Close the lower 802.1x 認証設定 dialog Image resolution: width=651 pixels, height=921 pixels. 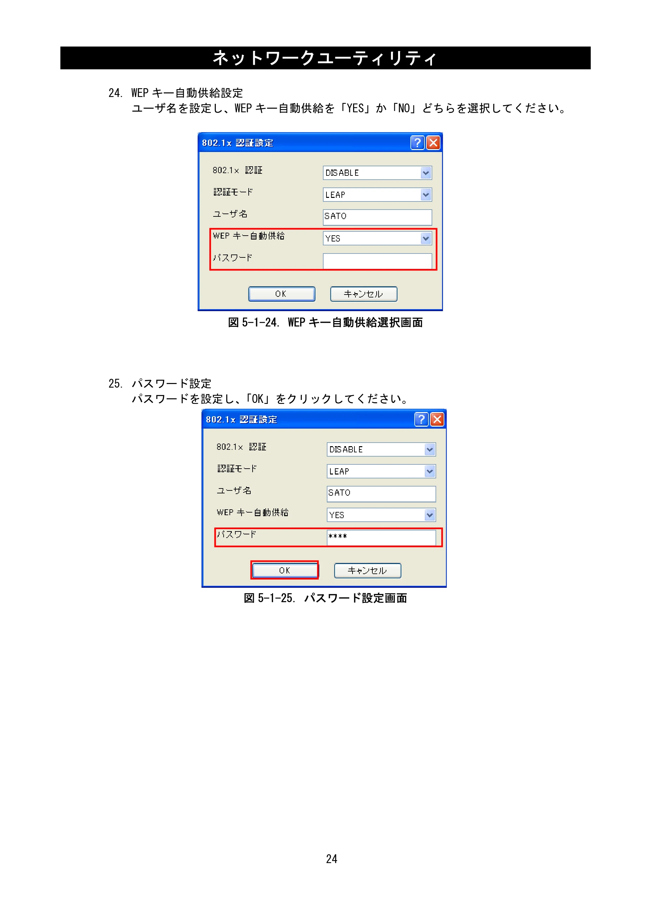[437, 419]
